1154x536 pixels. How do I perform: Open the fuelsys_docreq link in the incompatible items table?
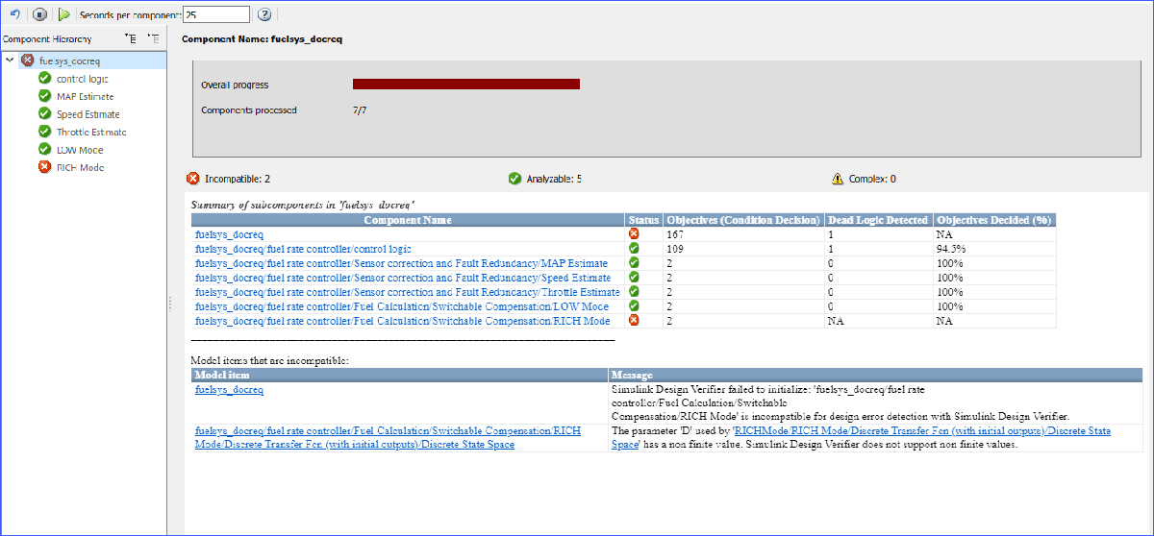pyautogui.click(x=229, y=390)
